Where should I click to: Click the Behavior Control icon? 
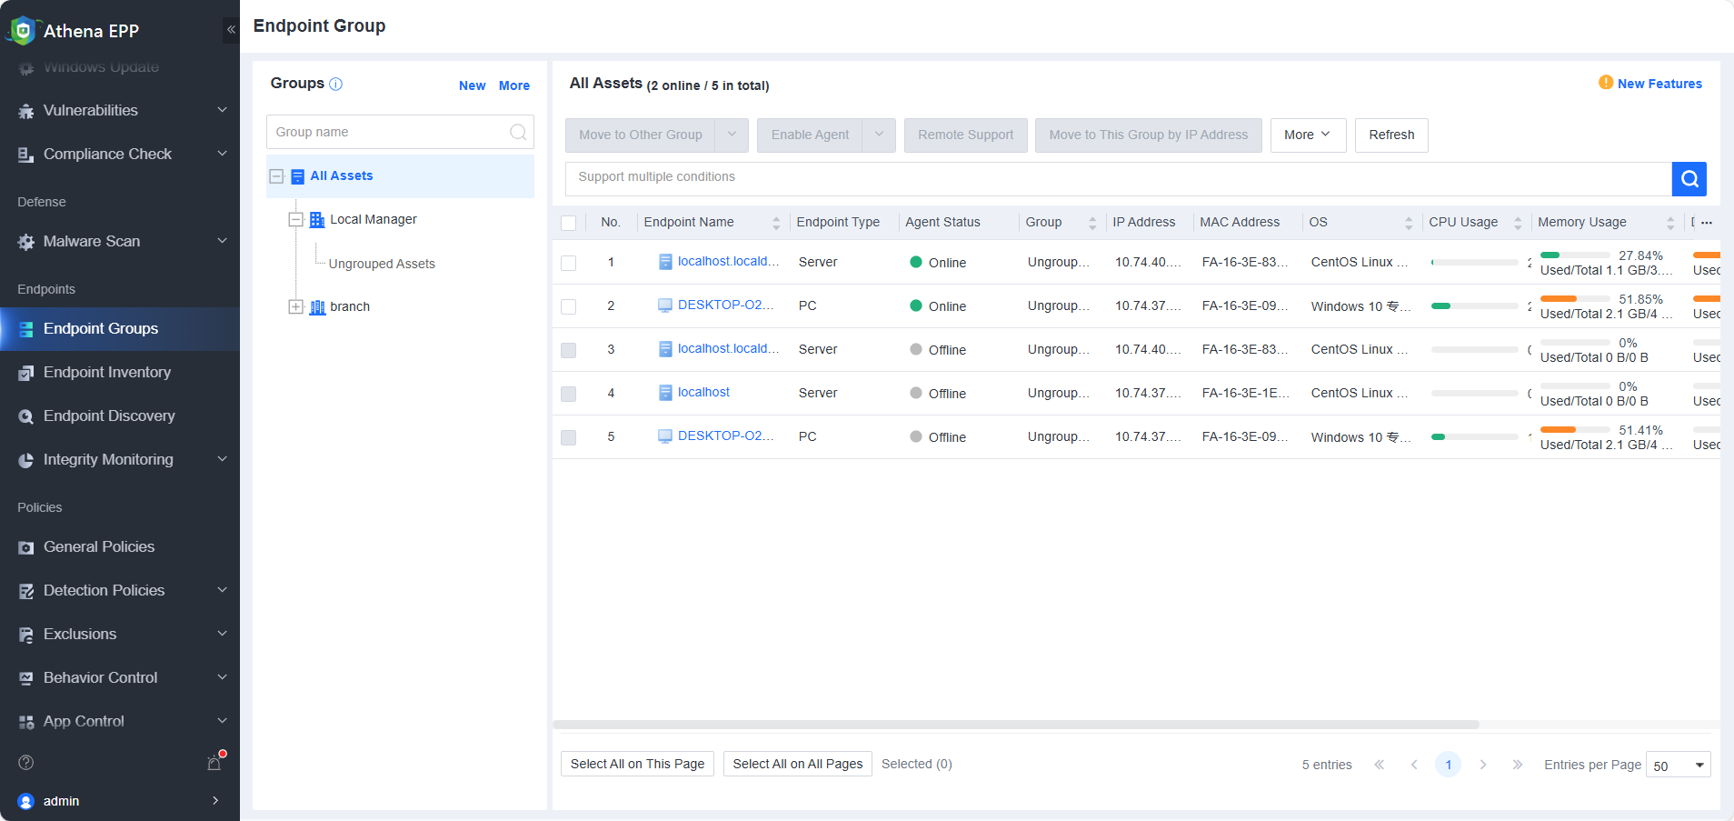click(x=26, y=678)
